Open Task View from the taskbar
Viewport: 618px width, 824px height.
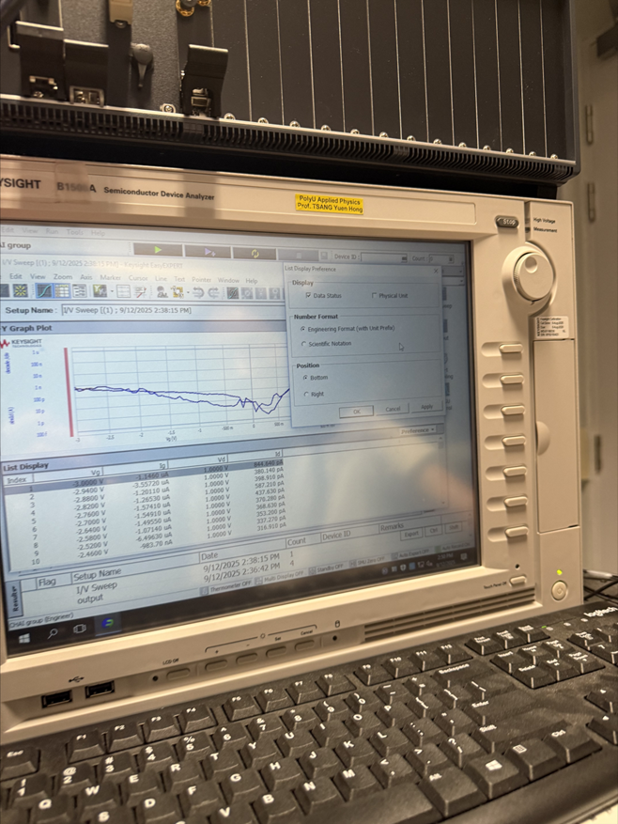click(x=80, y=630)
